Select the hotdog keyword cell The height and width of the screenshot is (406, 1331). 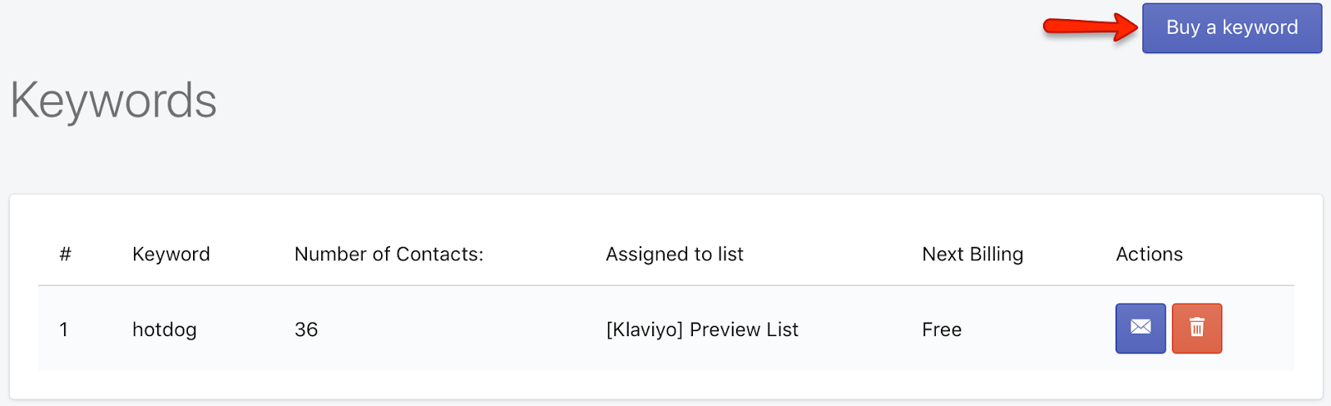165,329
